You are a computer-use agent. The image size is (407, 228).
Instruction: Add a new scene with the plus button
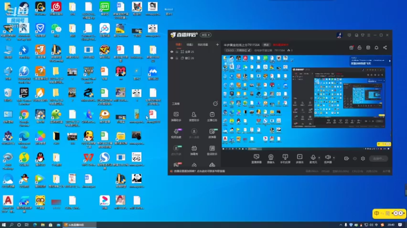[x=217, y=45]
